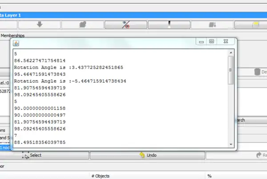Click the yellow note icon button
Viewport: 267px width, 179px height.
[x=251, y=25]
